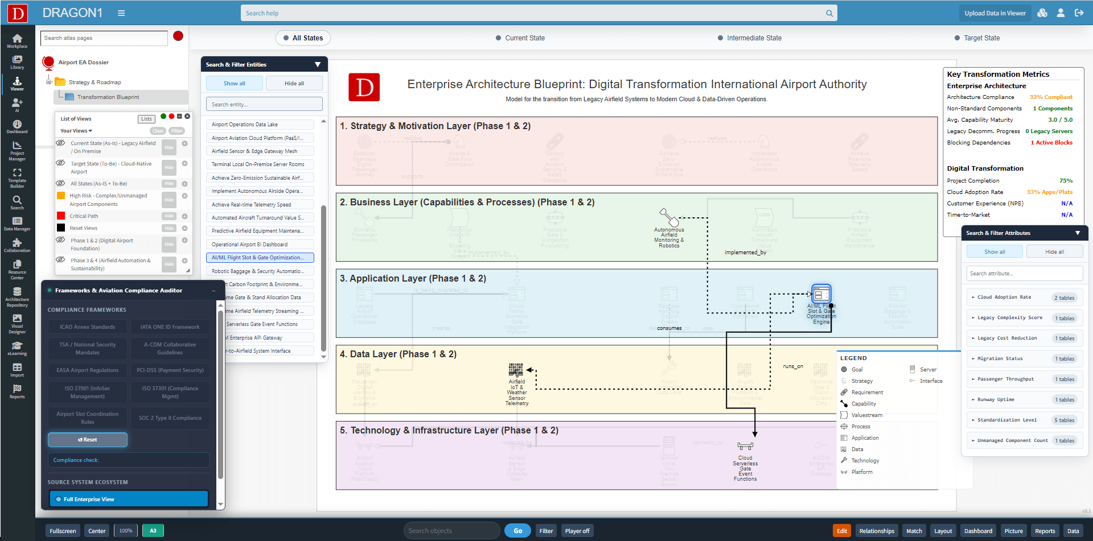
Task: Toggle eye for Phase 3 & 4 view
Action: point(60,260)
